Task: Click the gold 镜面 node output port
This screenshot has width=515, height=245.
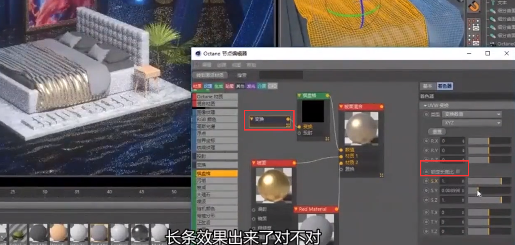Action: click(x=294, y=163)
